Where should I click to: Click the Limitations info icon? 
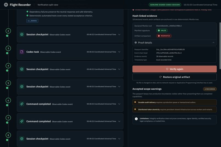136,119
